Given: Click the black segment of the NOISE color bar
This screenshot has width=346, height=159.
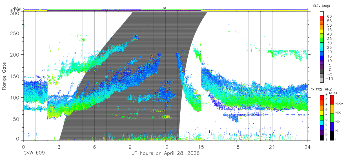Looking at the screenshot, I should [332, 135].
